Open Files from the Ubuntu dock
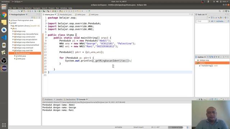The image size is (230, 129). (x=4, y=7)
